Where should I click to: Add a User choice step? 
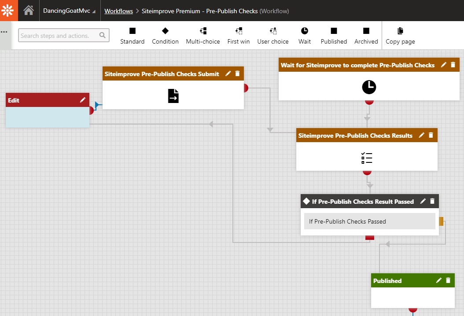point(273,36)
